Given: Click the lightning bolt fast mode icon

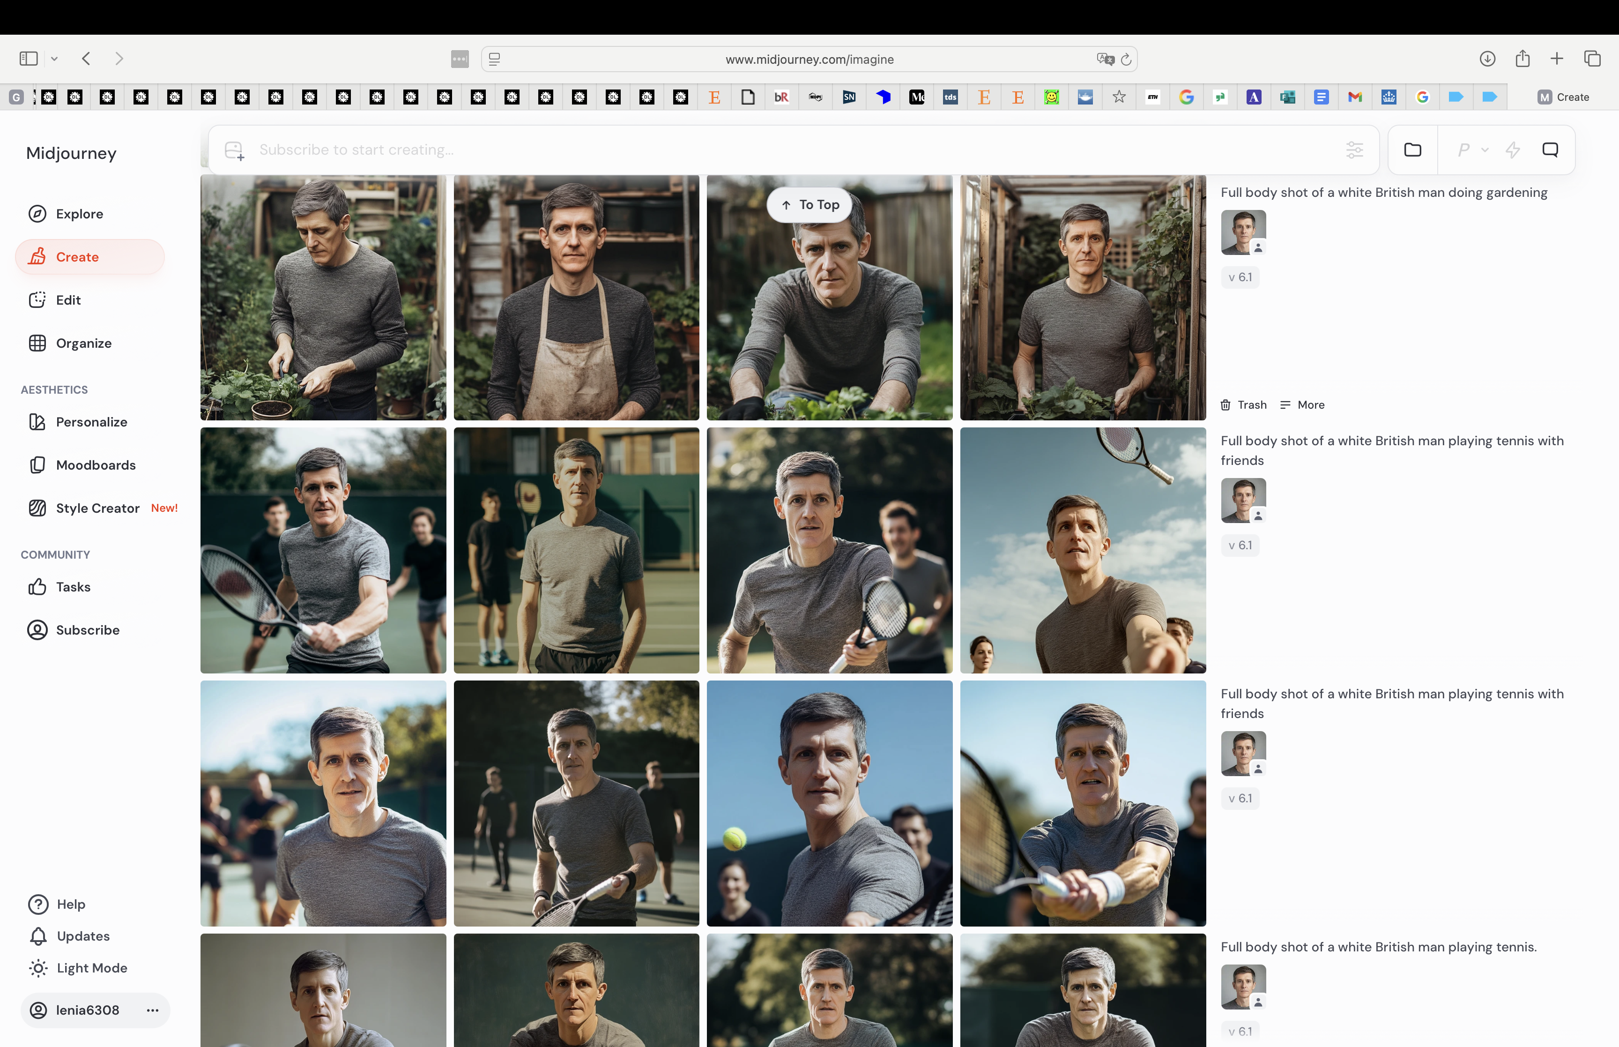Looking at the screenshot, I should click(x=1512, y=150).
